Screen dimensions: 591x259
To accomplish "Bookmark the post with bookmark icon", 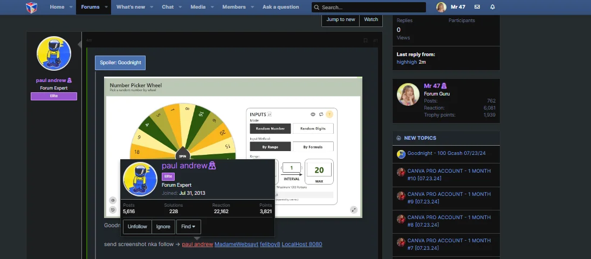I will click(365, 40).
